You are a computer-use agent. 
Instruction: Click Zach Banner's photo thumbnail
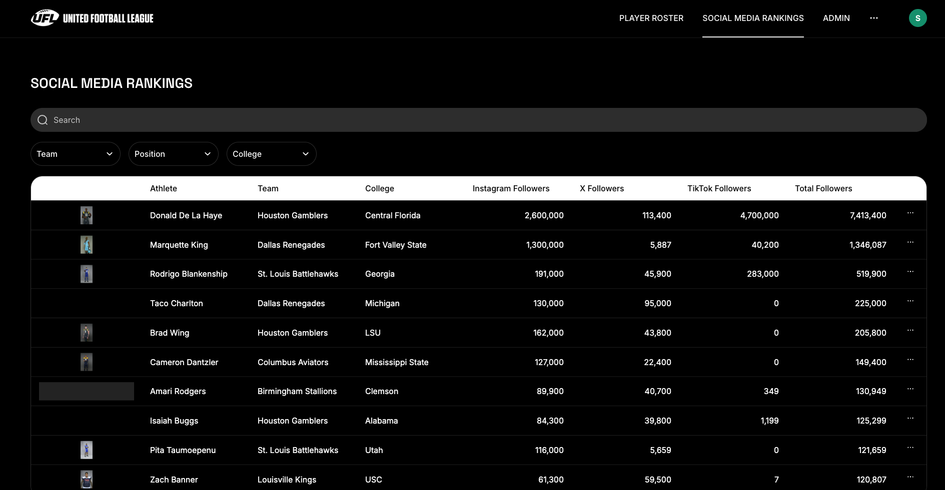point(87,480)
